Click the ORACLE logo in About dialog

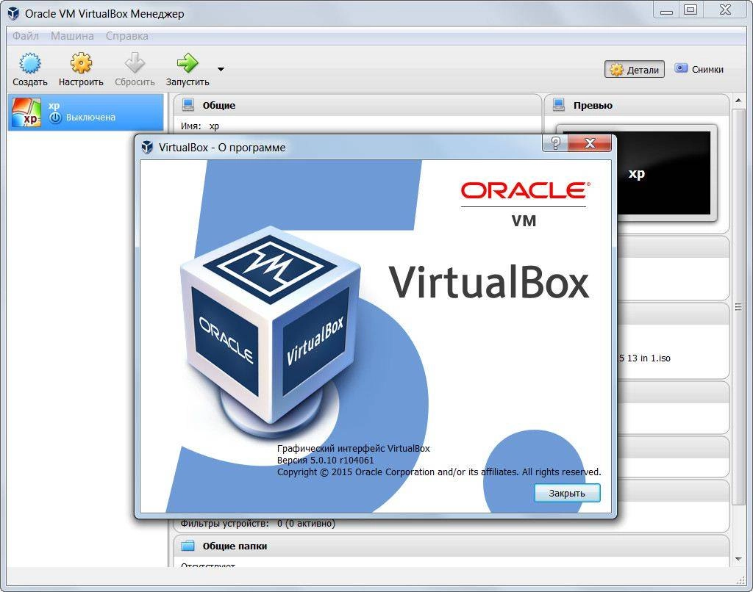(525, 190)
